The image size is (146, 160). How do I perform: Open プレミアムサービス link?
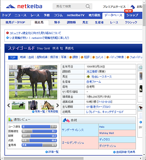[x=114, y=7]
